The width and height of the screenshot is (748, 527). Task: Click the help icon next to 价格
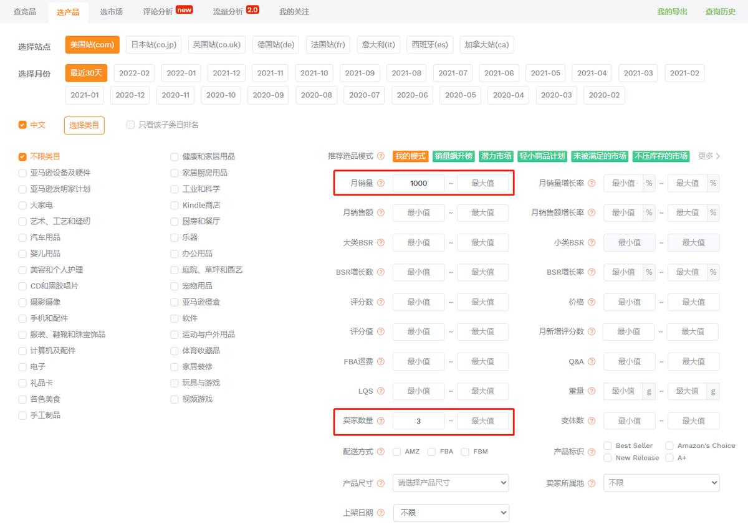(x=590, y=301)
